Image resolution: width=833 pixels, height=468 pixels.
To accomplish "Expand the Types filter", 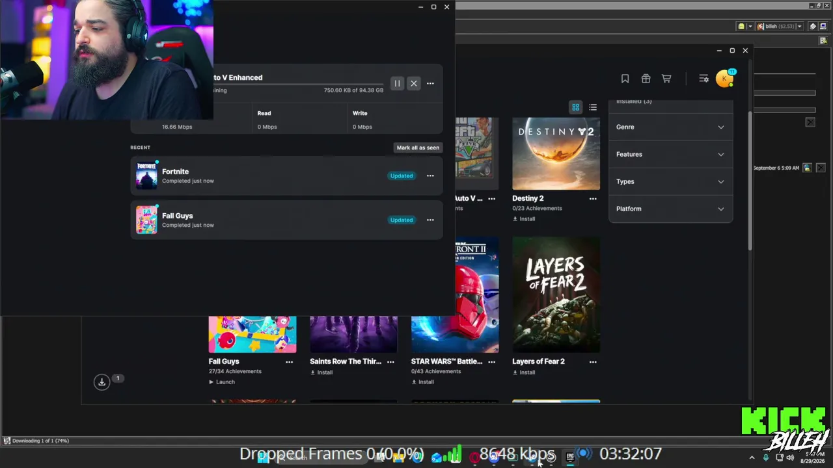I will [x=670, y=181].
